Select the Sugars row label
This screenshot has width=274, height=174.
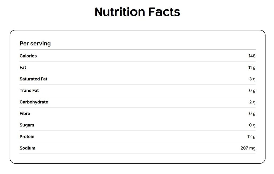tap(27, 125)
